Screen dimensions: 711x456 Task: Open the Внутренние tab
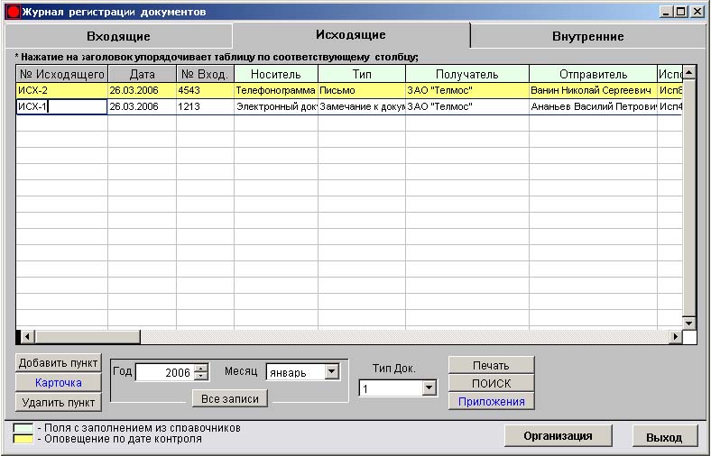click(x=587, y=36)
